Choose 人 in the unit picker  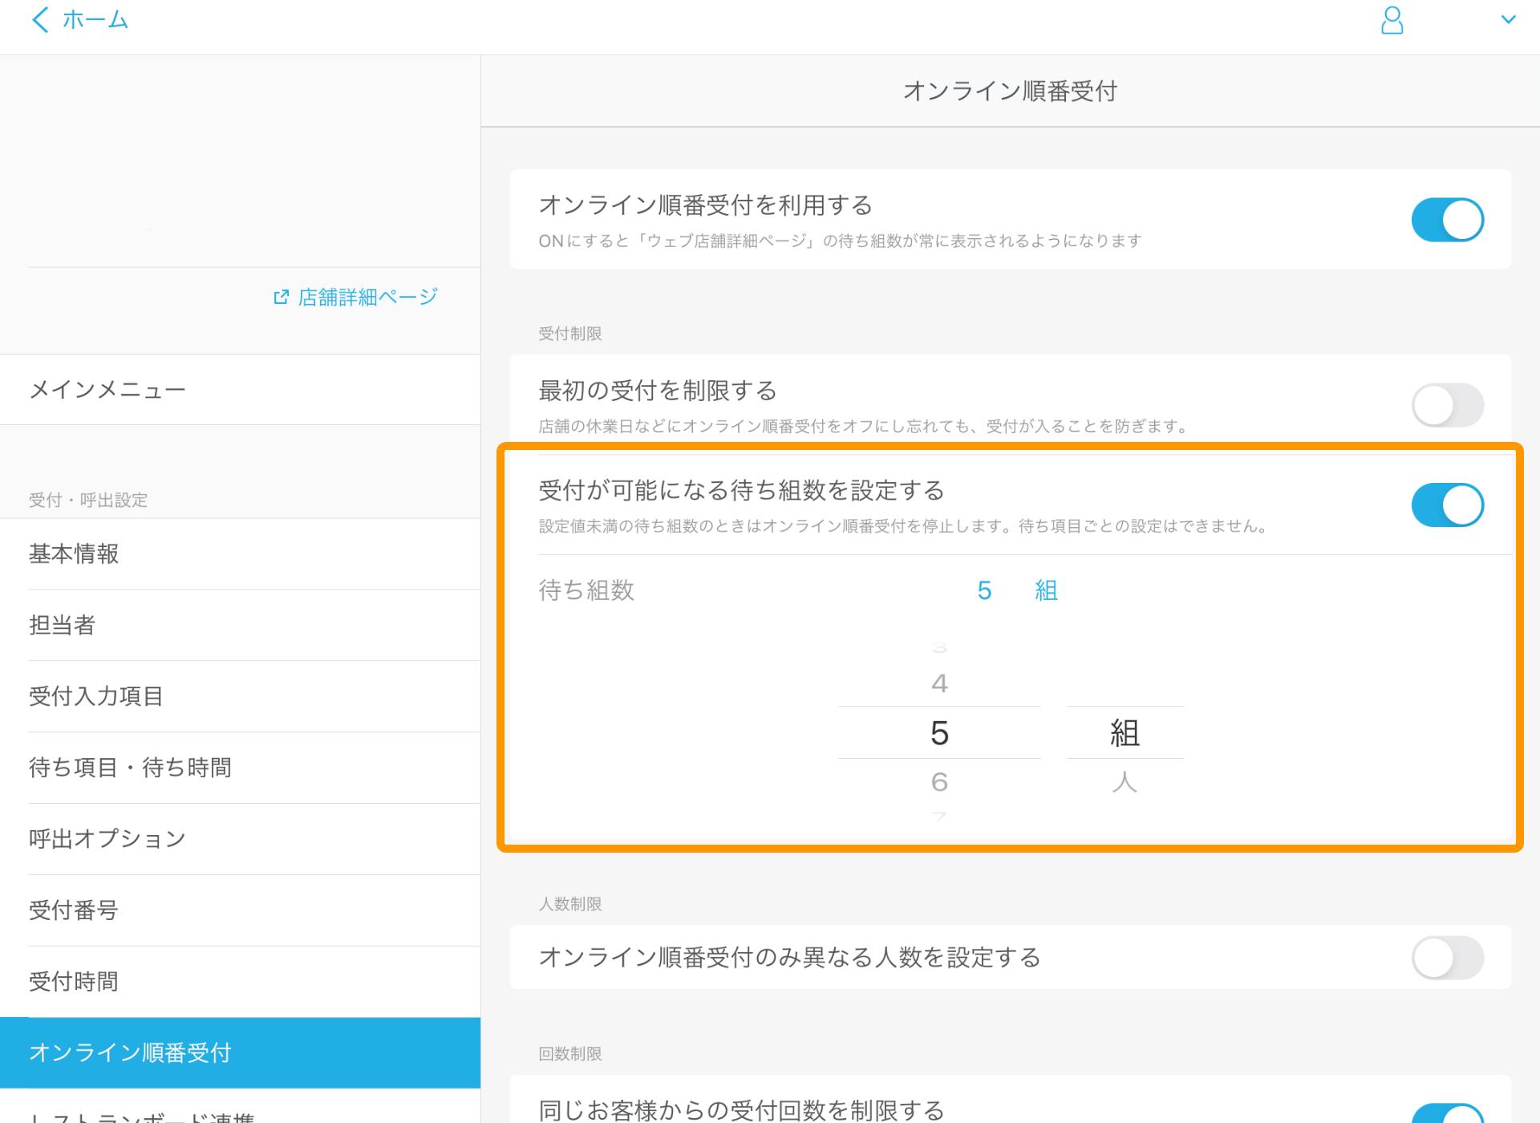pyautogui.click(x=1125, y=782)
